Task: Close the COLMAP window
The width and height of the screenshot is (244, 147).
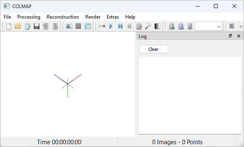Action: tap(234, 6)
